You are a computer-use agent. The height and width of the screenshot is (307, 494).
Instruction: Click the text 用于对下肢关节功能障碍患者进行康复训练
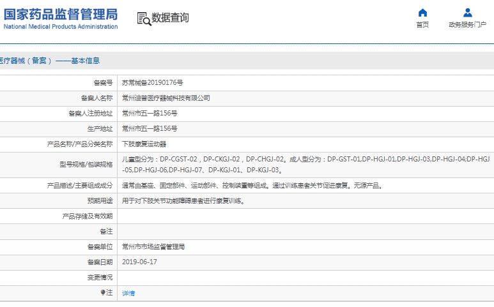click(x=183, y=200)
